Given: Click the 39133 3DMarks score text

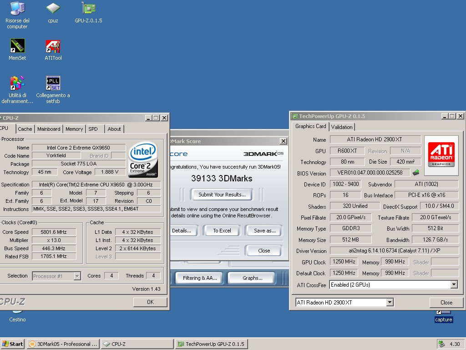Looking at the screenshot, I should tap(222, 178).
